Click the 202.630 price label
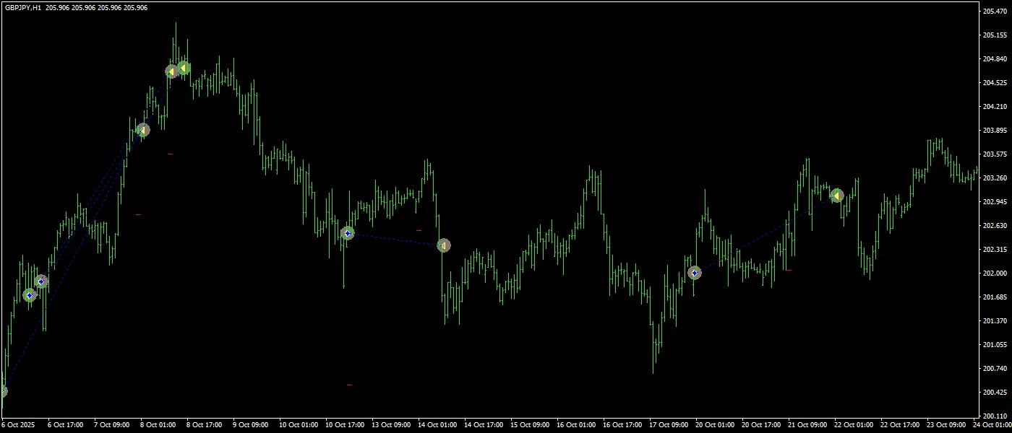The height and width of the screenshot is (433, 1012). (x=995, y=226)
